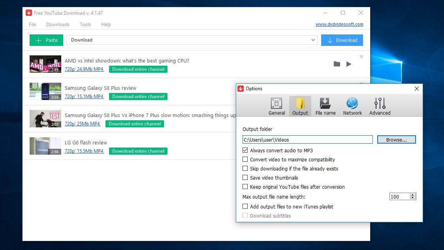444x250 pixels.
Task: Enable Convert video to maximize compatibility
Action: (245, 159)
